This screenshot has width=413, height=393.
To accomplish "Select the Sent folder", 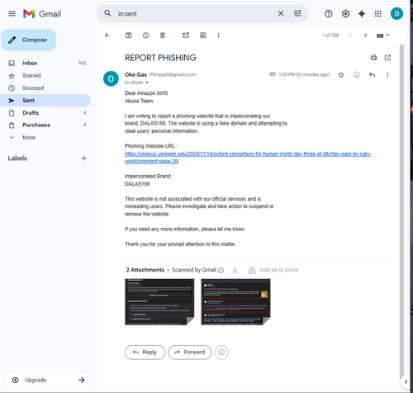I will click(x=45, y=100).
